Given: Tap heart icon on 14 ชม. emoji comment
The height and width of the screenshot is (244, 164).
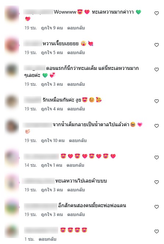Looking at the screenshot, I should point(157,158).
